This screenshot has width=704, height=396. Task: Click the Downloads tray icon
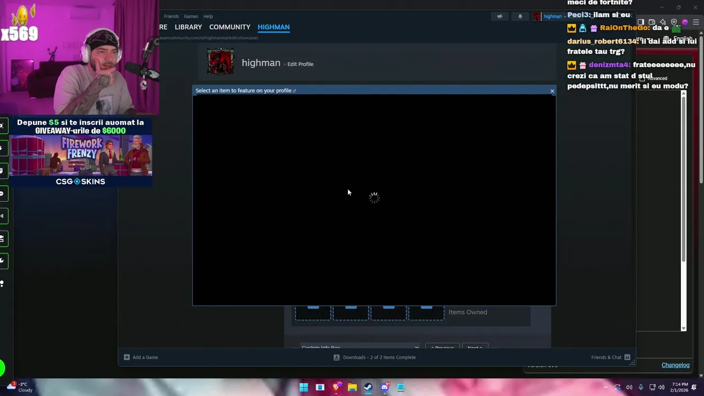click(x=337, y=358)
